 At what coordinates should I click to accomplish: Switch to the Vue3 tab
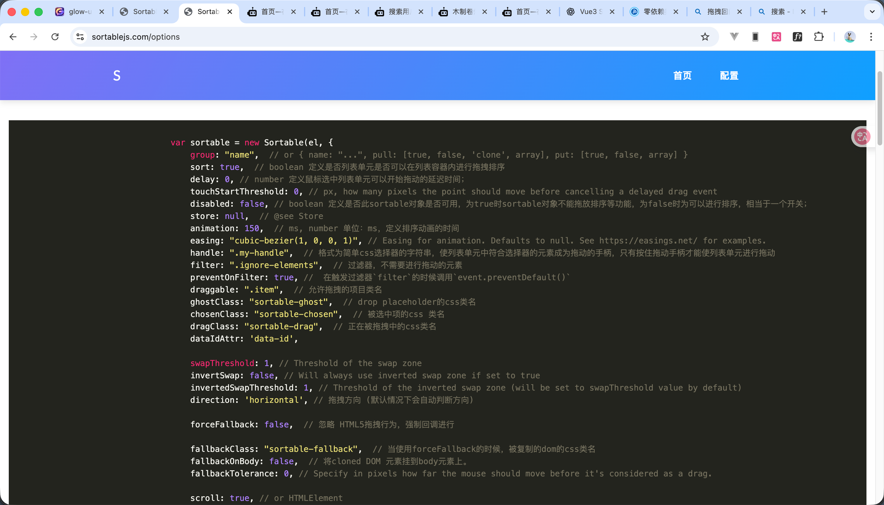click(588, 12)
